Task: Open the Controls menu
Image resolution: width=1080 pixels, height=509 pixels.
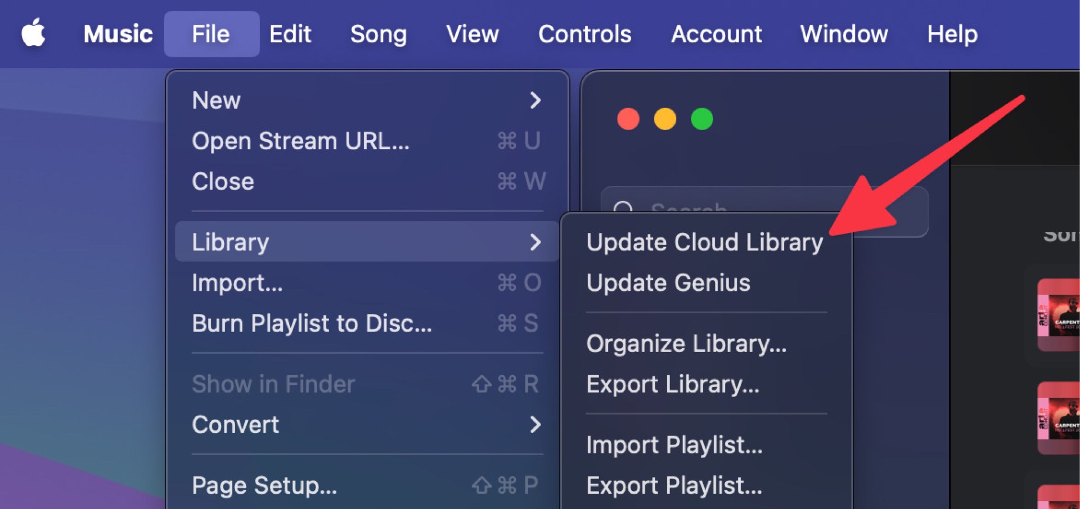Action: [584, 34]
